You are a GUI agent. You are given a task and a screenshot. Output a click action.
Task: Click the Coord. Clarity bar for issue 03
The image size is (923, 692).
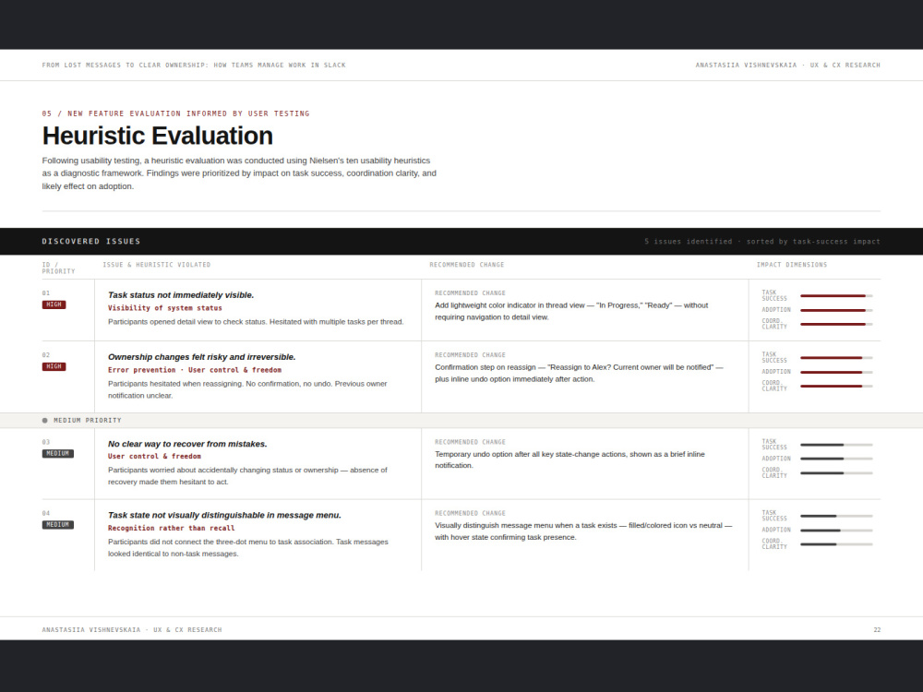click(836, 473)
